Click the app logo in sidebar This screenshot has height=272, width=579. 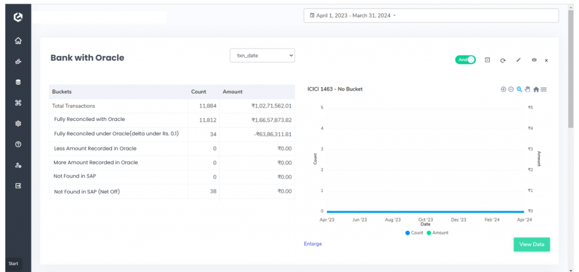(x=18, y=18)
